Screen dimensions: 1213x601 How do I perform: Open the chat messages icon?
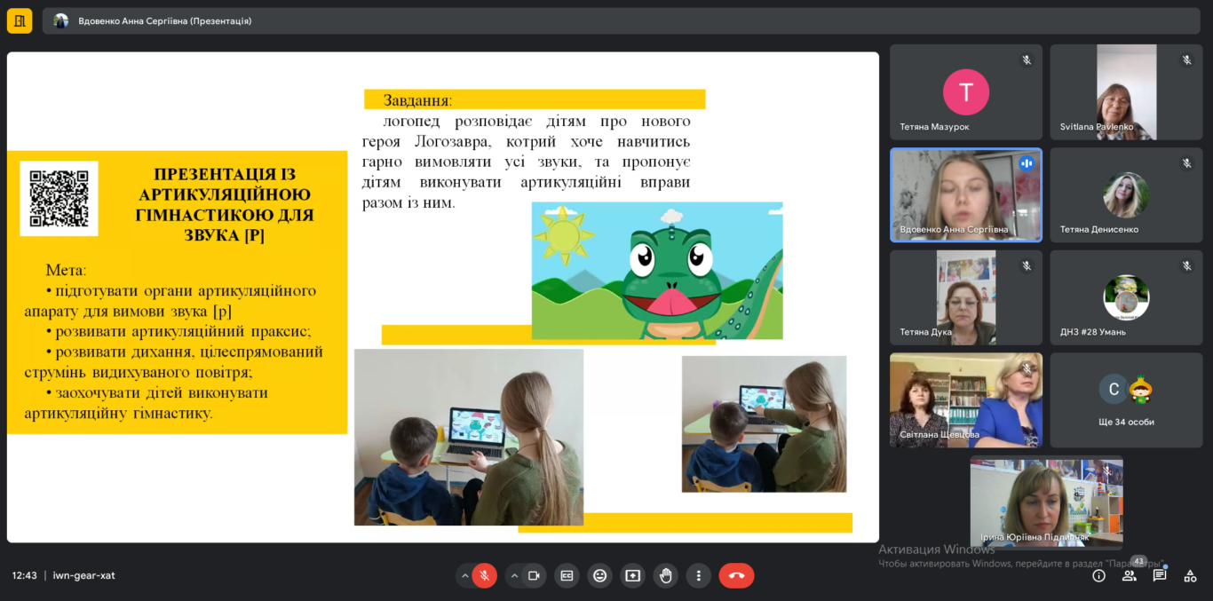pyautogui.click(x=1159, y=575)
